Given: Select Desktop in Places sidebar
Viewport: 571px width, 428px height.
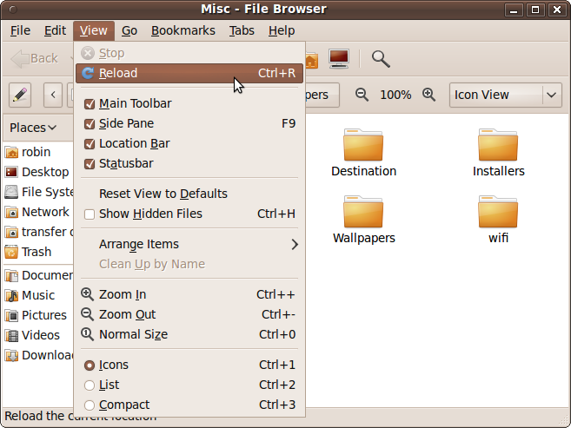Looking at the screenshot, I should (x=38, y=172).
